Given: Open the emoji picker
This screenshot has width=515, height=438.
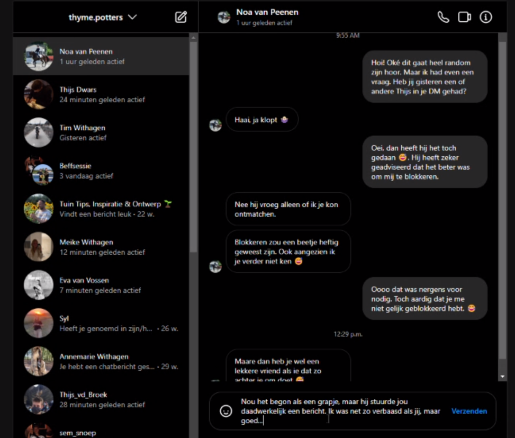Looking at the screenshot, I should (226, 411).
